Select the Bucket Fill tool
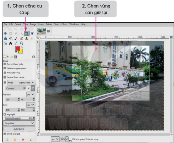Image resolution: width=174 pixels, height=143 pixels. coord(5,38)
